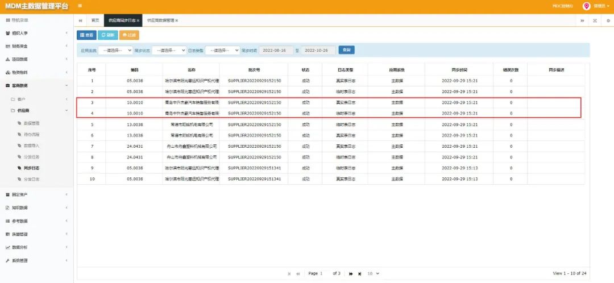
Task: Open the 同步状态 dropdown filter
Action: coord(169,51)
